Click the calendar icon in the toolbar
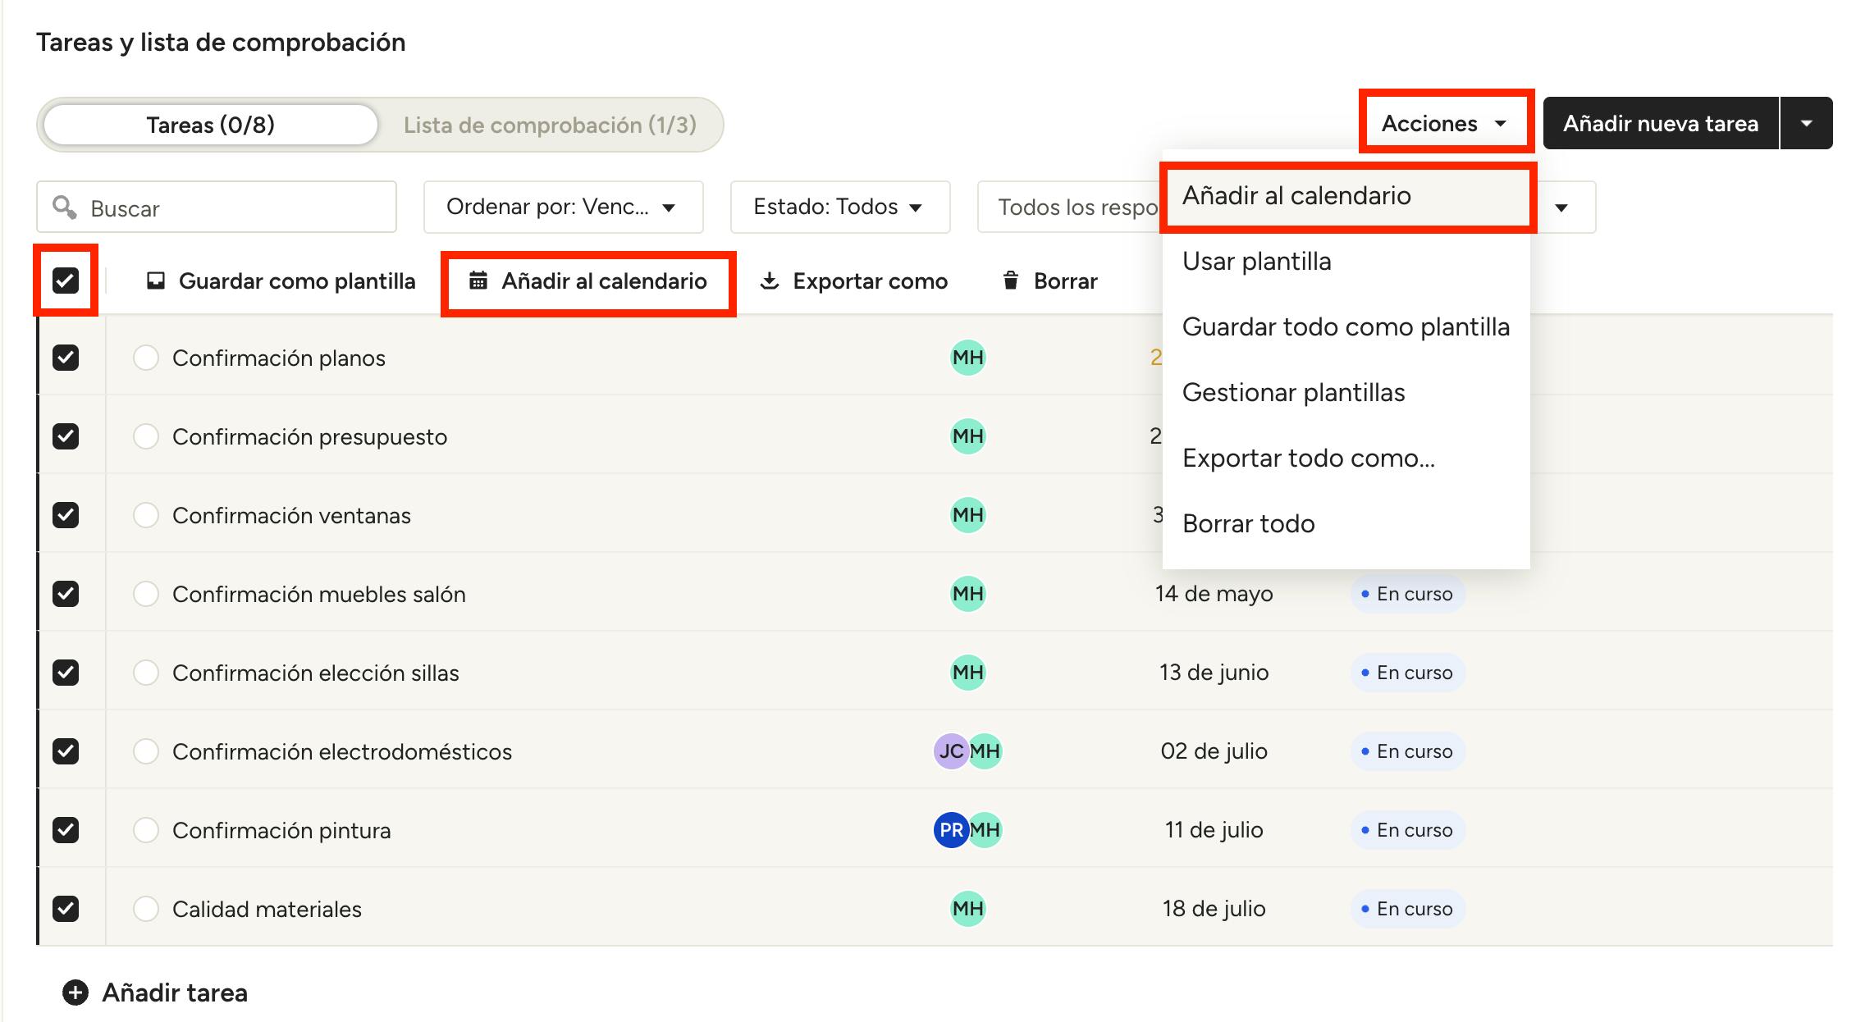This screenshot has height=1022, width=1856. [478, 281]
